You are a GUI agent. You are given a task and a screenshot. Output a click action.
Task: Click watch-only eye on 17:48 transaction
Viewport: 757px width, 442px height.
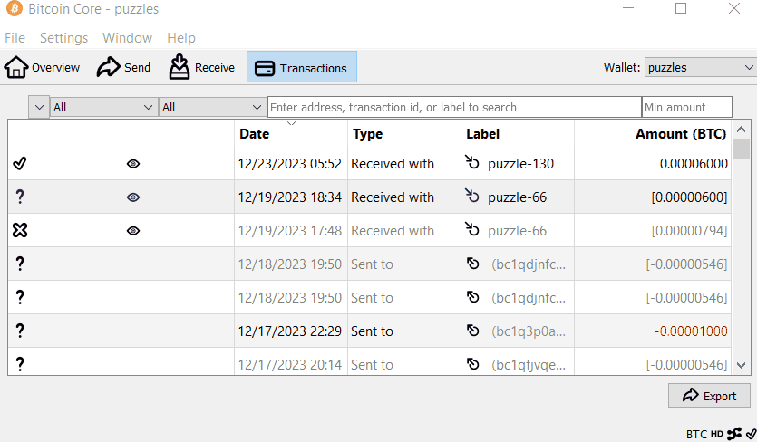pos(133,231)
